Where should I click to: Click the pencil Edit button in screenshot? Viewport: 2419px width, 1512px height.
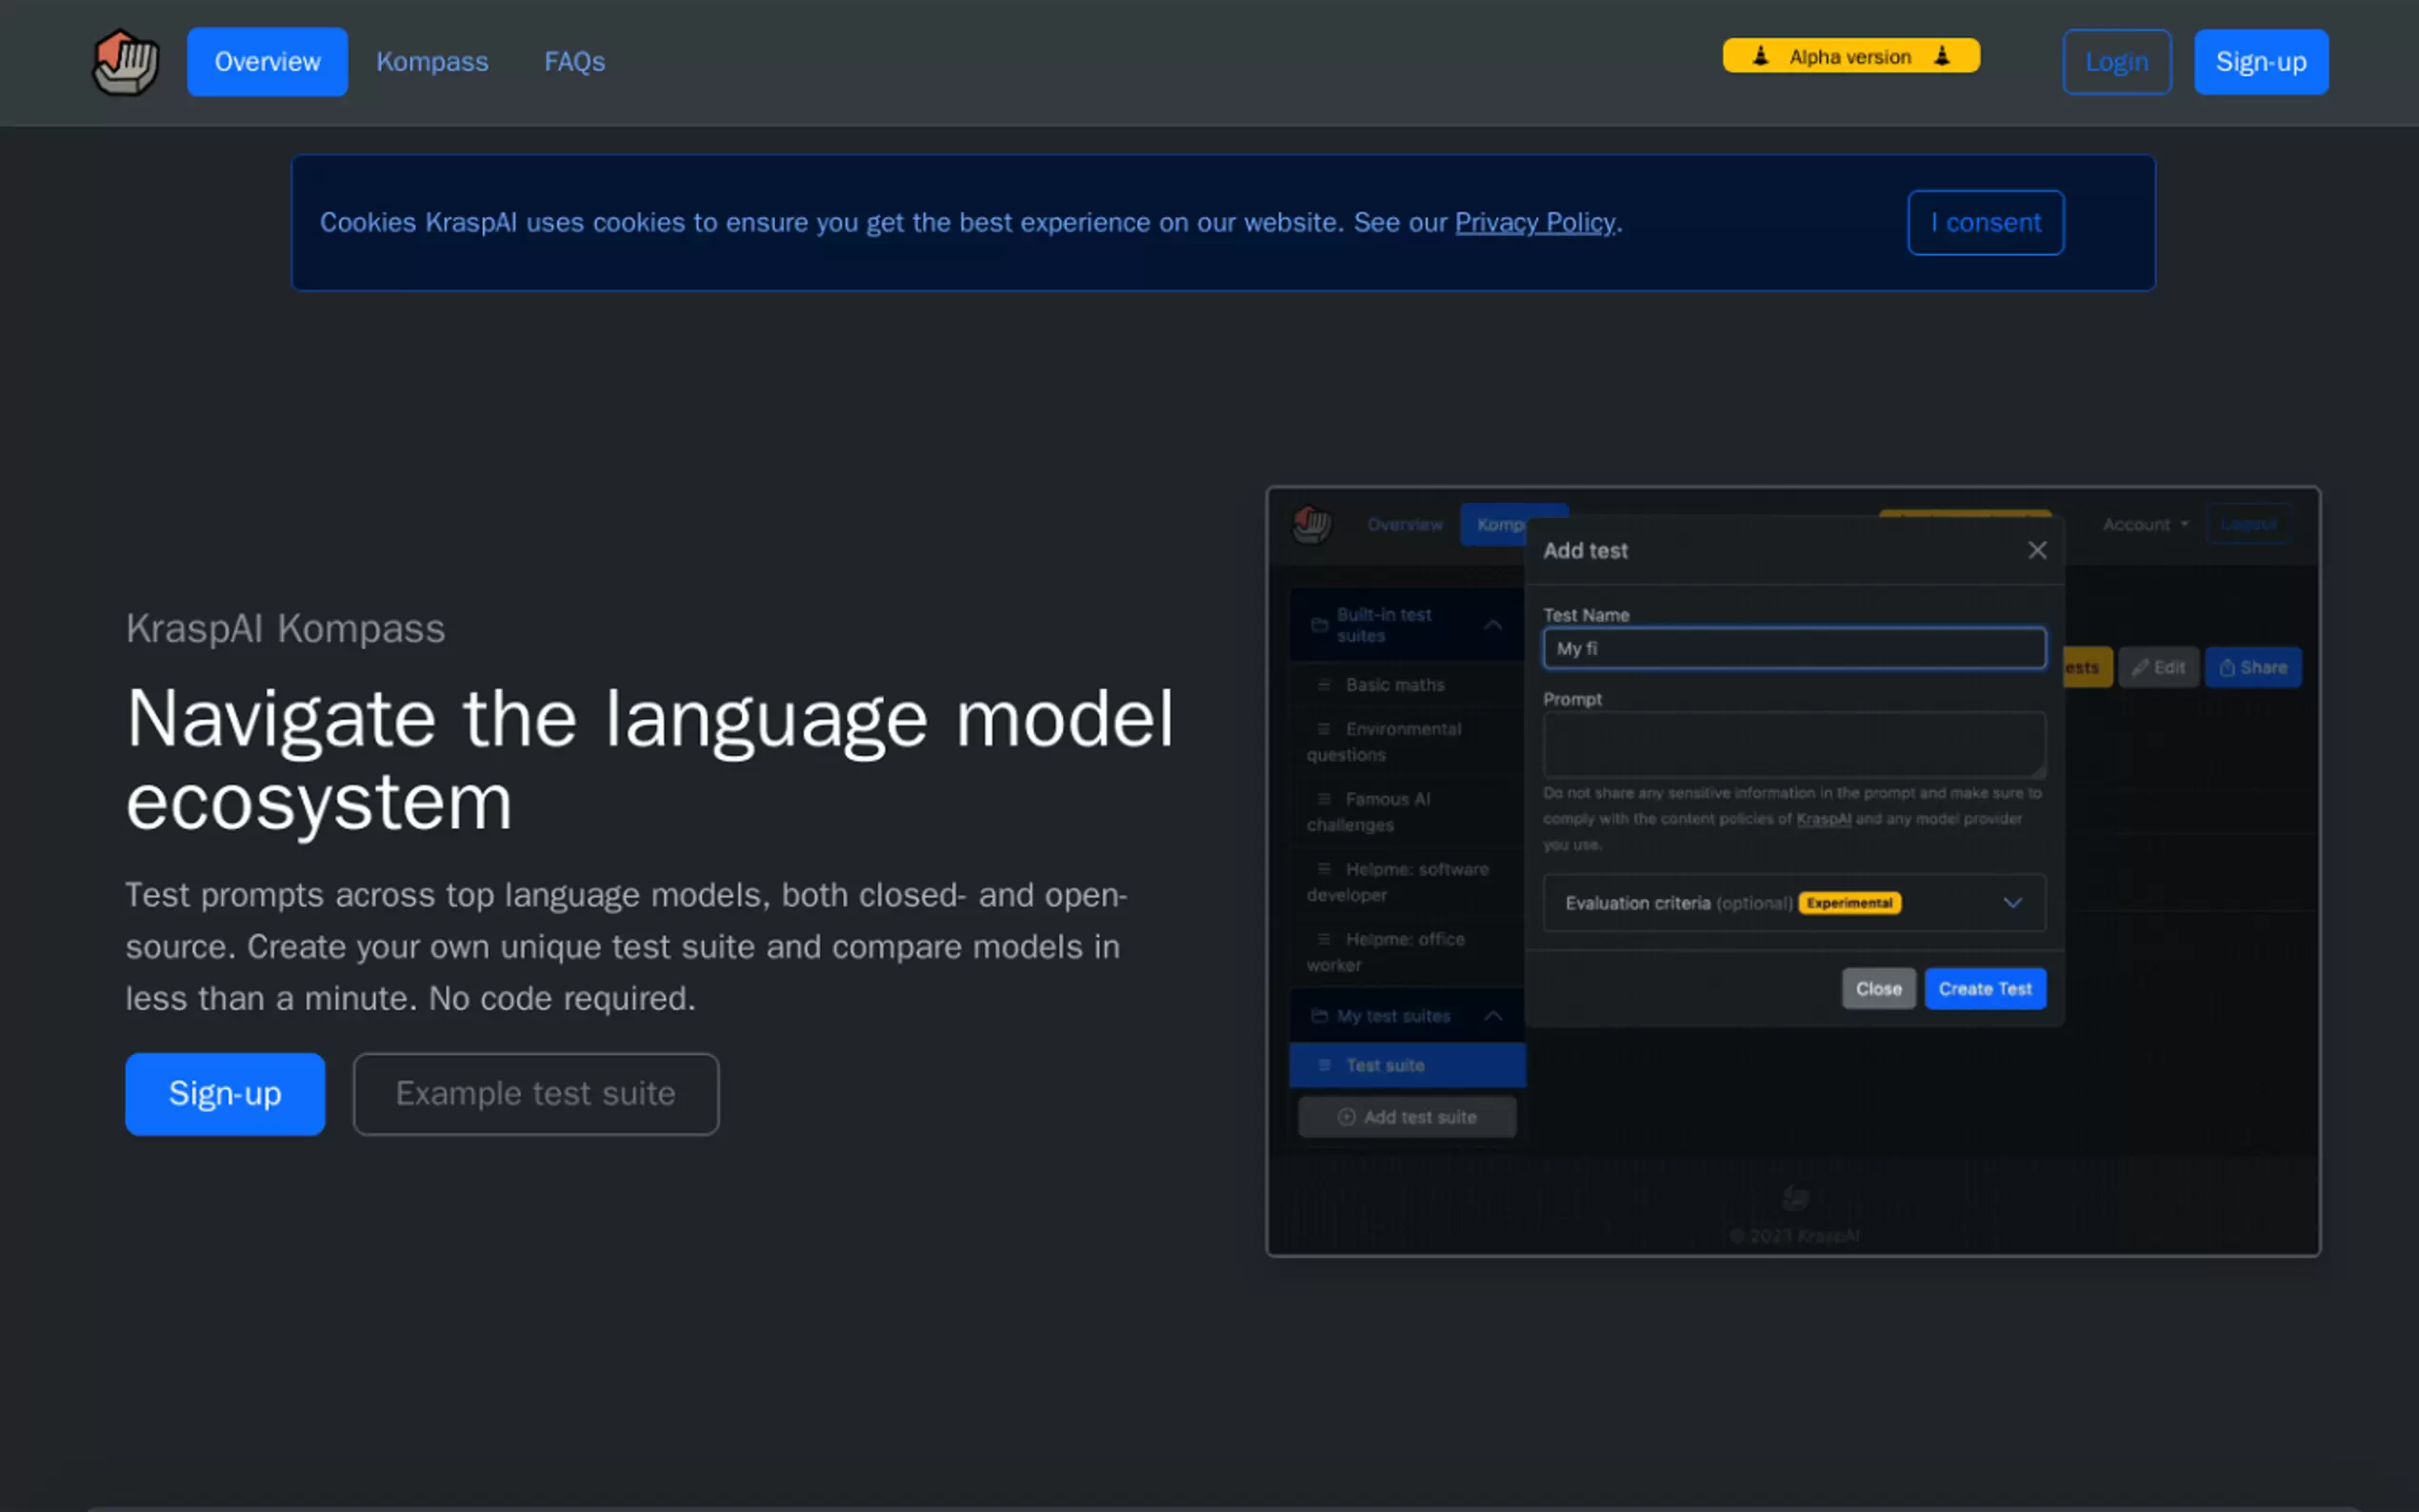click(x=2158, y=667)
